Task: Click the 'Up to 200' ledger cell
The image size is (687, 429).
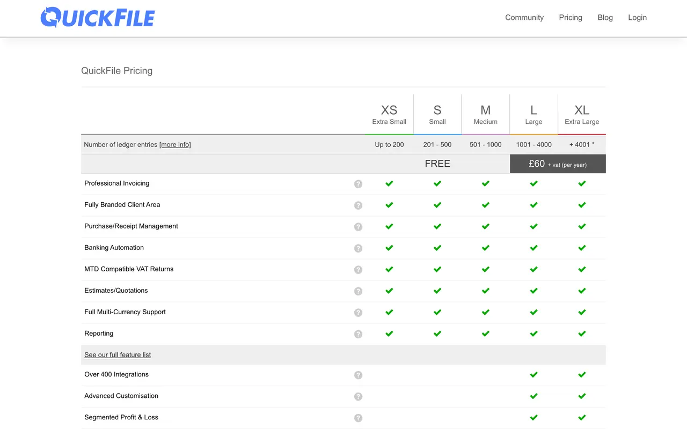Action: click(389, 144)
